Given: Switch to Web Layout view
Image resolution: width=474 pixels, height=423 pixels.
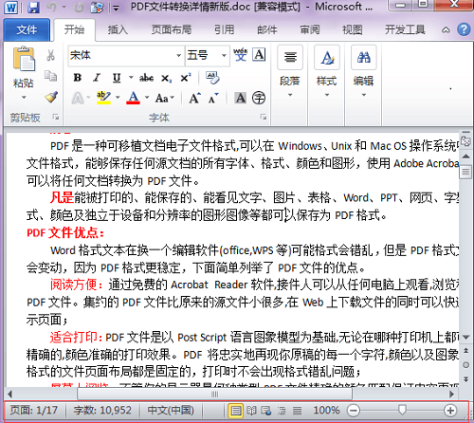Looking at the screenshot, I should (266, 411).
